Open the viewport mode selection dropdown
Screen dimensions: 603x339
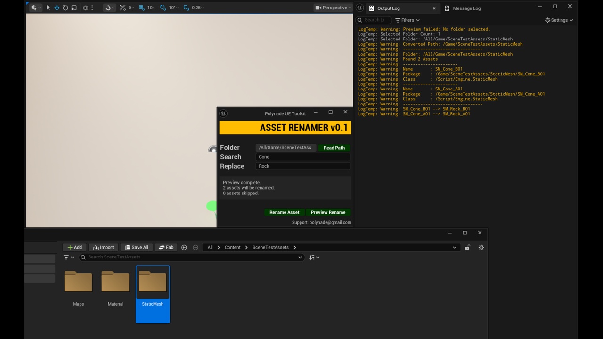tap(35, 8)
